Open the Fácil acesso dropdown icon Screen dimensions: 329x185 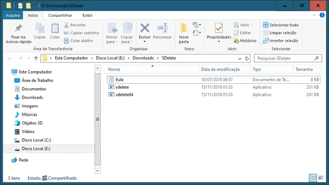pos(196,33)
